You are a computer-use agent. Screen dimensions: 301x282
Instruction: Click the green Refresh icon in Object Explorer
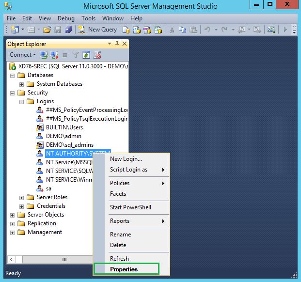tap(86, 55)
